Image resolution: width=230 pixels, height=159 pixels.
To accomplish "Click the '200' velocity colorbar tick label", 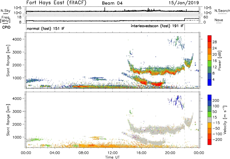I will [216, 100].
